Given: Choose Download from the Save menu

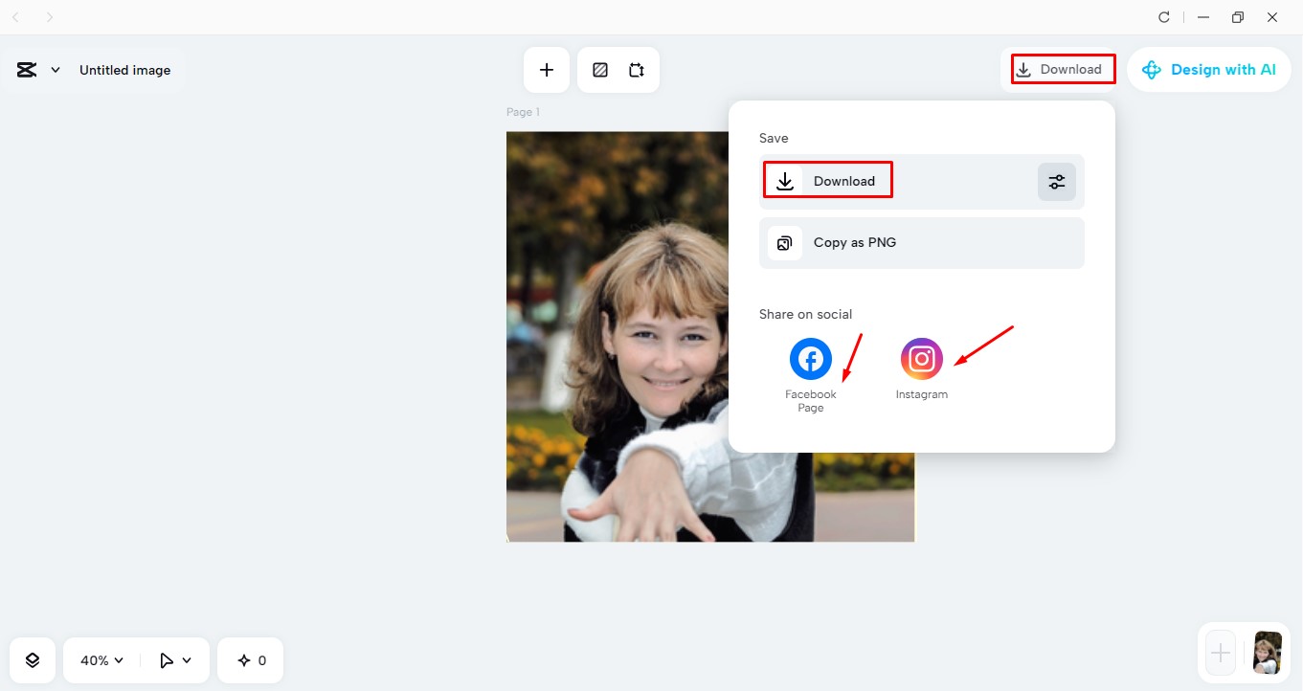Looking at the screenshot, I should pos(827,181).
